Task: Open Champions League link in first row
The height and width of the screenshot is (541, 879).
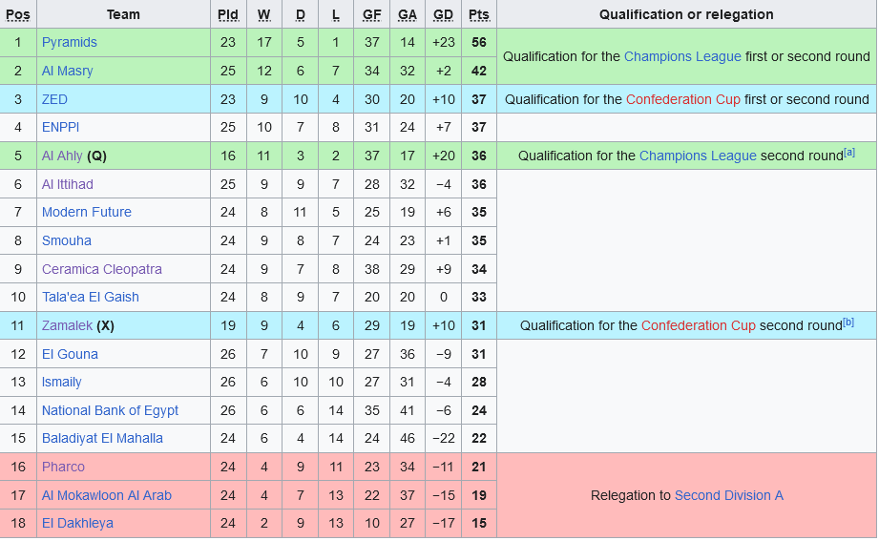Action: [682, 57]
